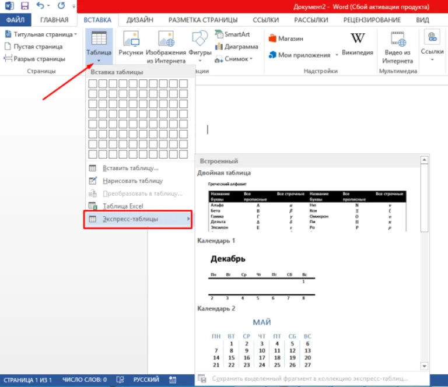448x387 pixels.
Task: Undo the last action
Action: (x=41, y=5)
